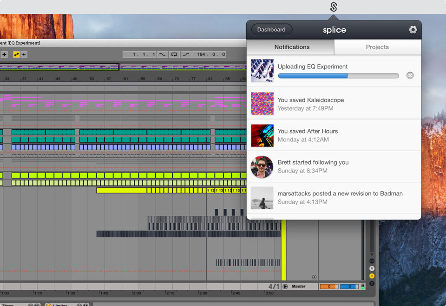
Task: Click 'Monday at 4:12AM' timestamp
Action: click(x=303, y=140)
